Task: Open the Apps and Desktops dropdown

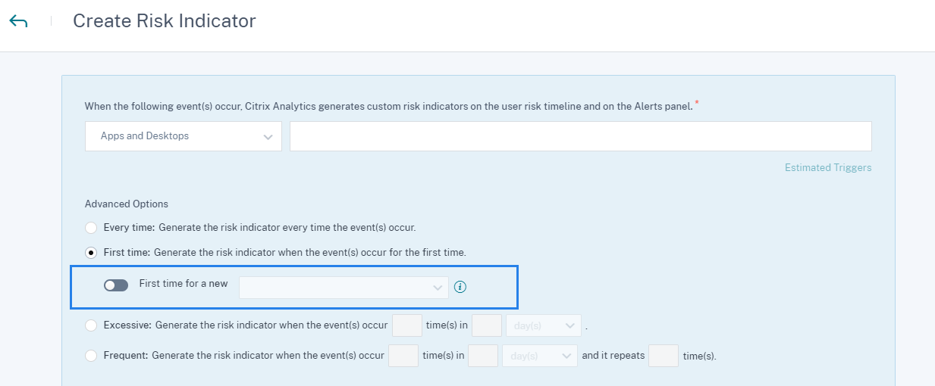Action: 184,136
